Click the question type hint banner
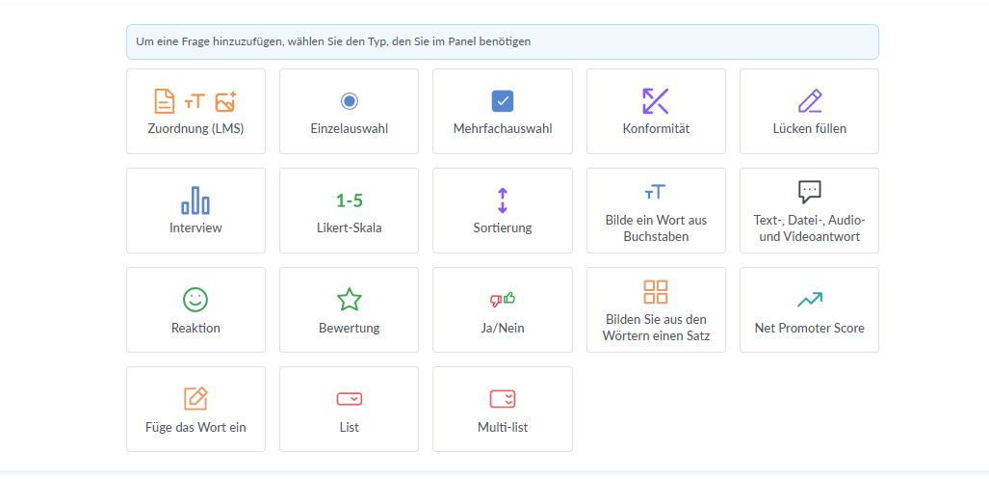 pyautogui.click(x=502, y=42)
